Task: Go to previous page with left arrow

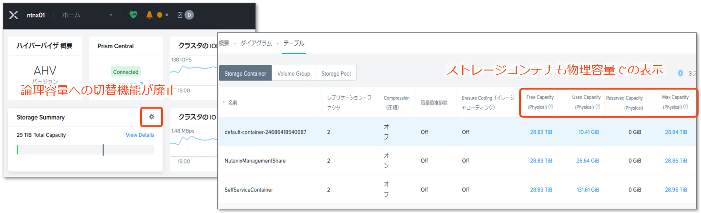Action: pos(681,73)
